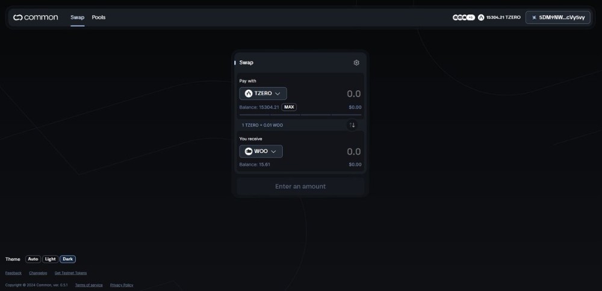
Task: Open wallet account 5DM9NW...cVy5vy button
Action: [x=558, y=17]
